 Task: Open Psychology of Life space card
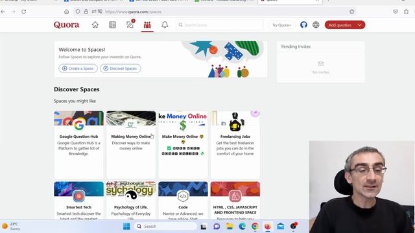tap(131, 201)
